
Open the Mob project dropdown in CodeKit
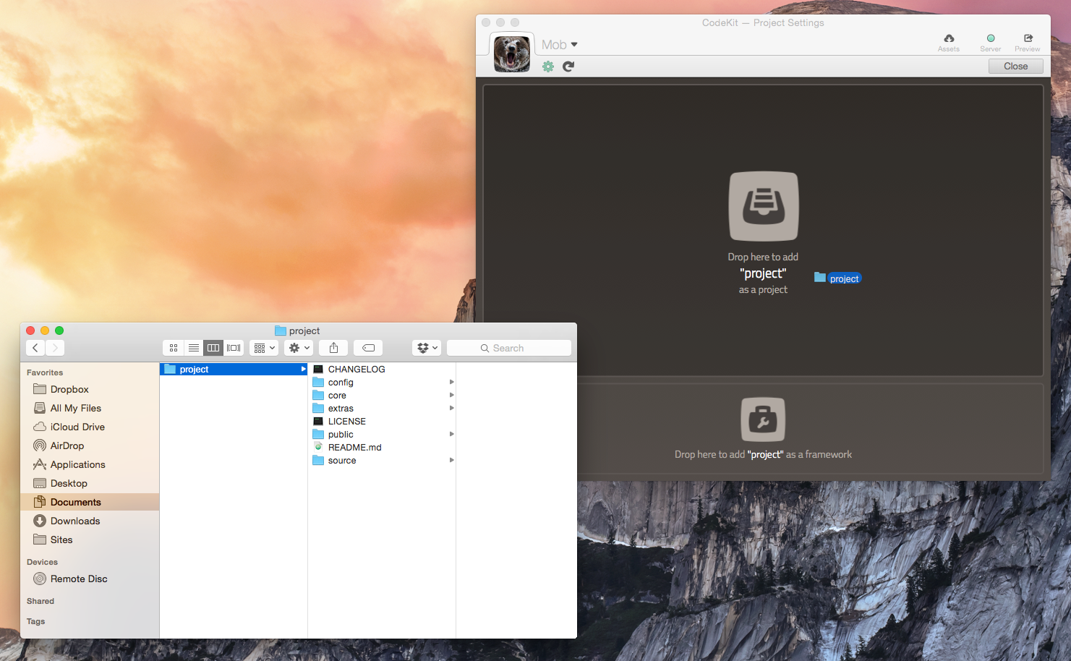point(560,45)
